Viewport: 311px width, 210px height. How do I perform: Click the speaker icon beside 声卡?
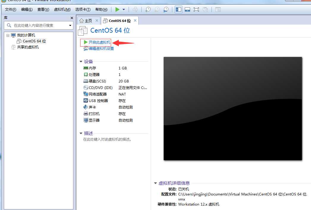(x=86, y=107)
